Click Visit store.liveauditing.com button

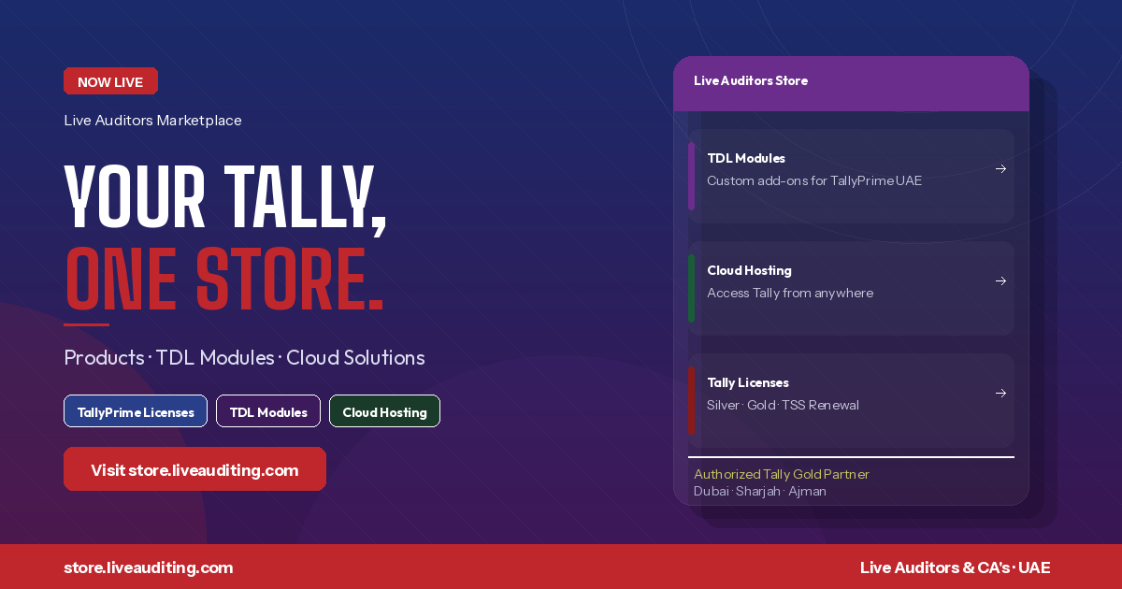194,469
